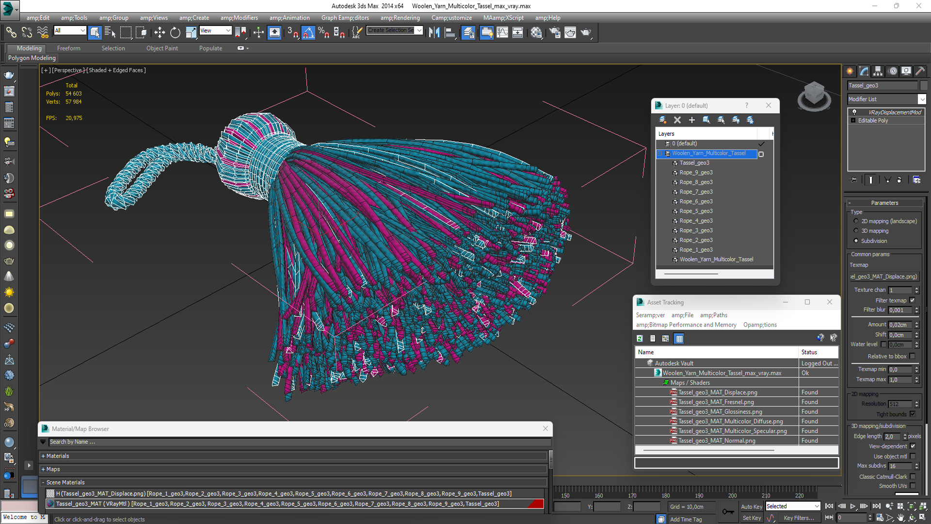Image resolution: width=931 pixels, height=524 pixels.
Task: Click the table view icon in Asset Tracking
Action: (x=679, y=338)
